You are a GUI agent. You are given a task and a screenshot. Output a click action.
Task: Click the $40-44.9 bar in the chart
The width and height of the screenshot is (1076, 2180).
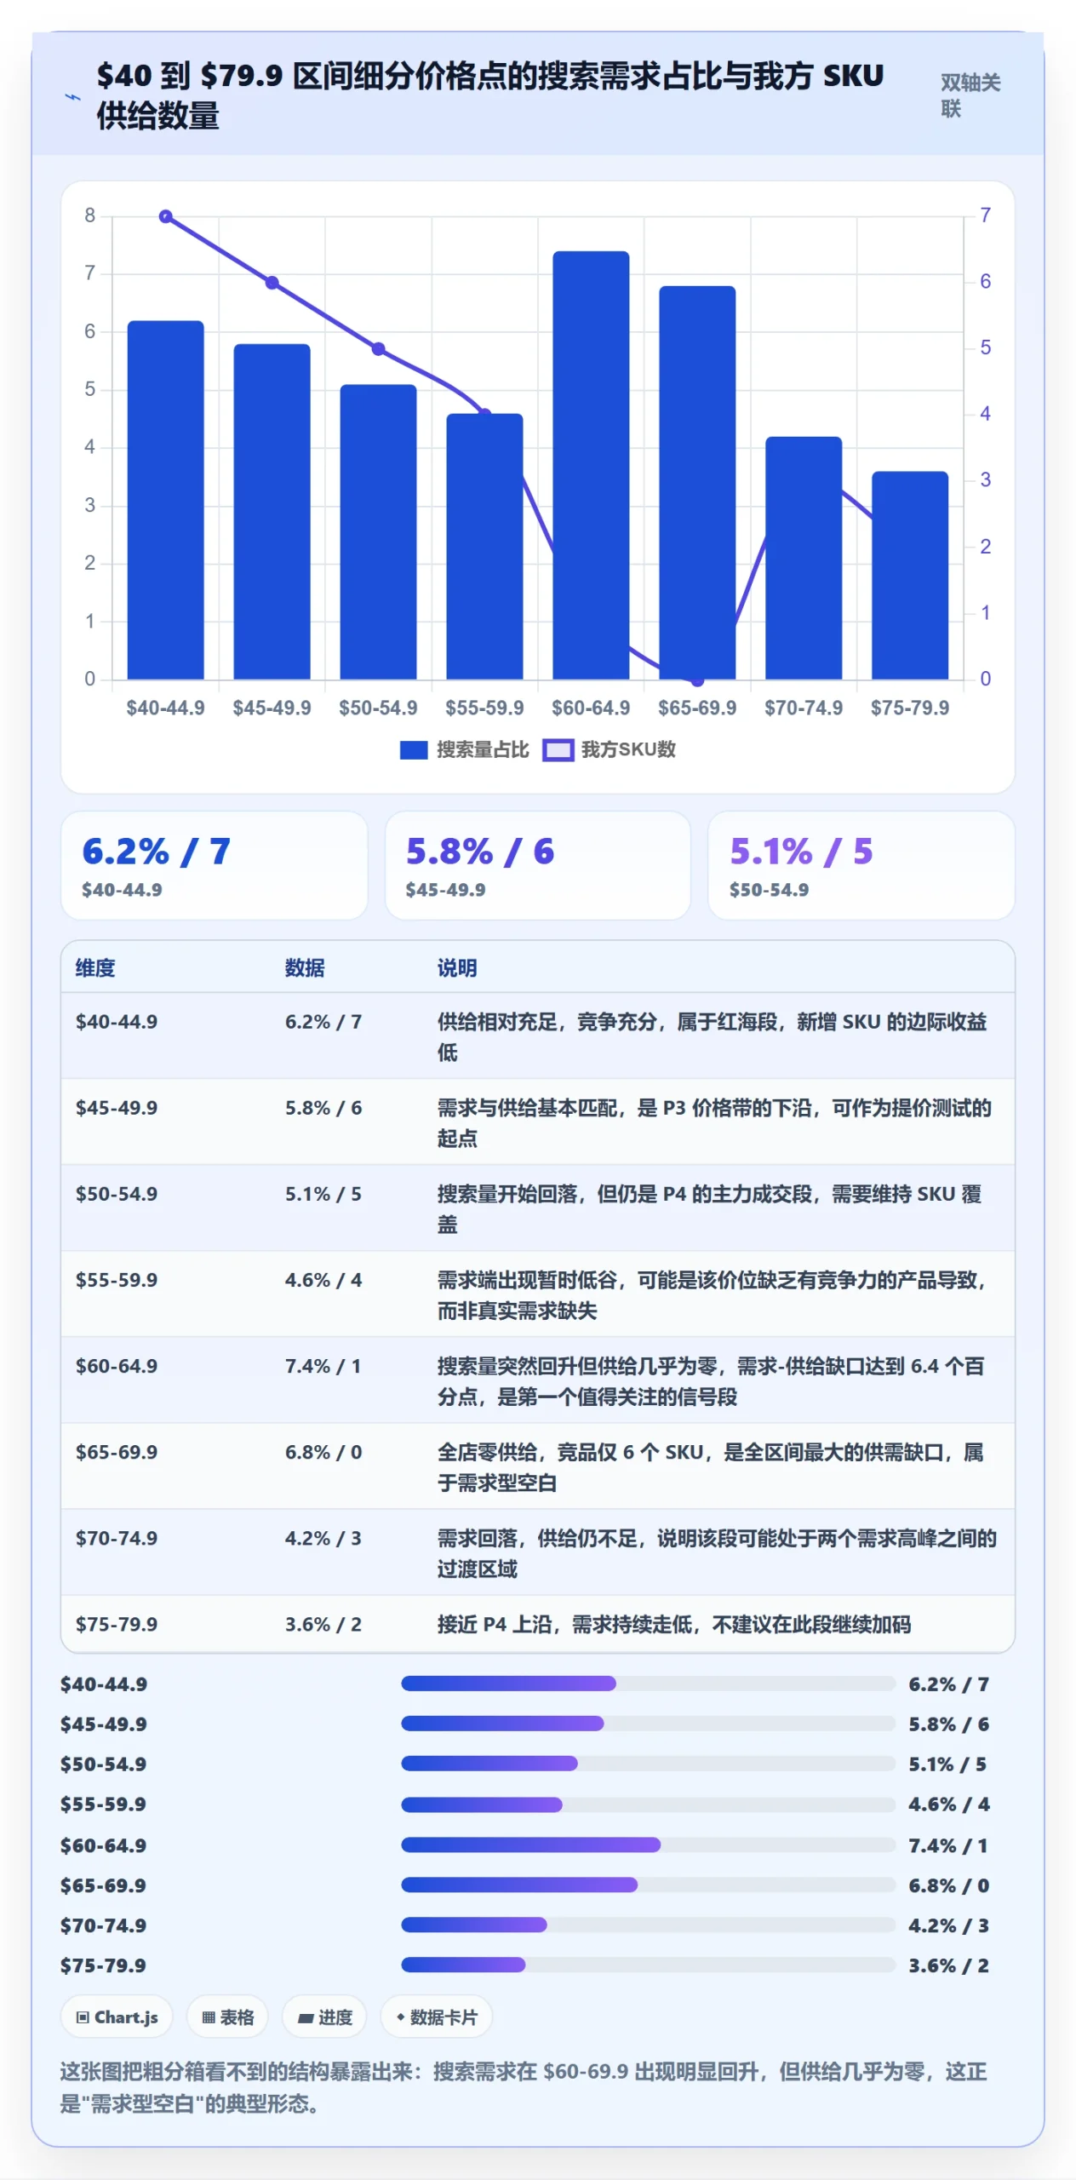point(165,500)
